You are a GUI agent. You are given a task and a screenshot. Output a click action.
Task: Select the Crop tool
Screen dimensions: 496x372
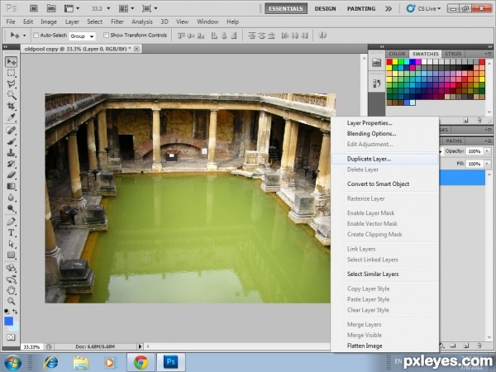11,106
